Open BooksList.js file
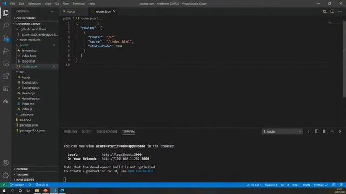Screen dimensions: 346x194 pos(35,82)
